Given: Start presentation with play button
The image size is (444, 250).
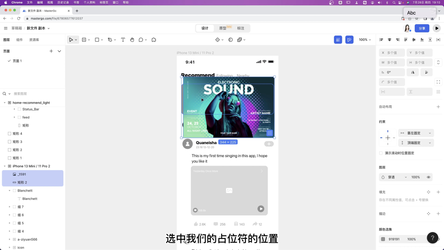Looking at the screenshot, I should point(436,28).
